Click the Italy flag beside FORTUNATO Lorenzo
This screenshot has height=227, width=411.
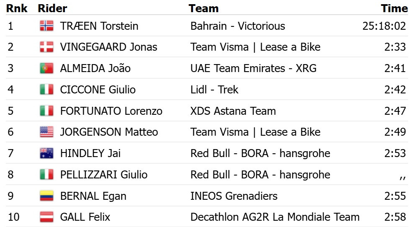pos(46,111)
